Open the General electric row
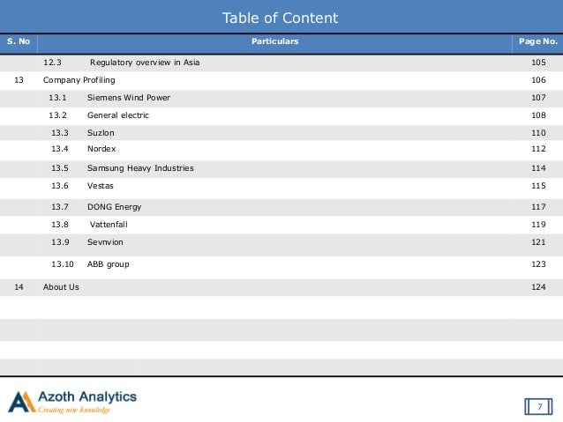 click(281, 115)
